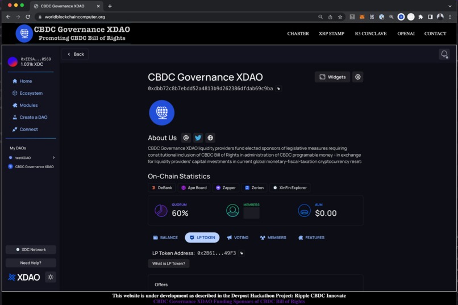The width and height of the screenshot is (458, 305).
Task: Click the browser address bar URL
Action: (75, 17)
